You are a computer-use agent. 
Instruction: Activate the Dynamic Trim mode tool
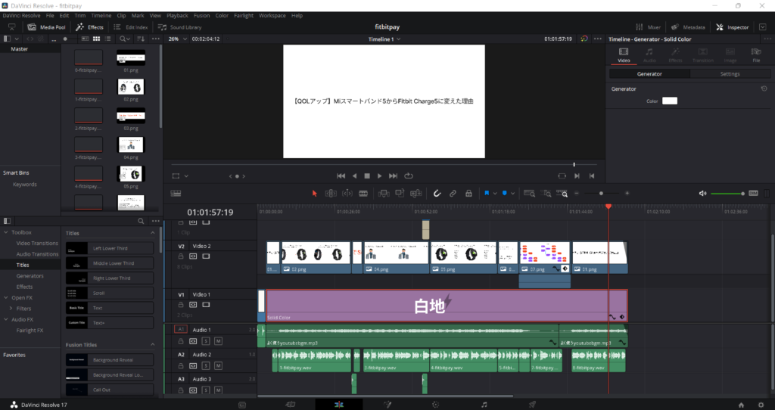(347, 194)
